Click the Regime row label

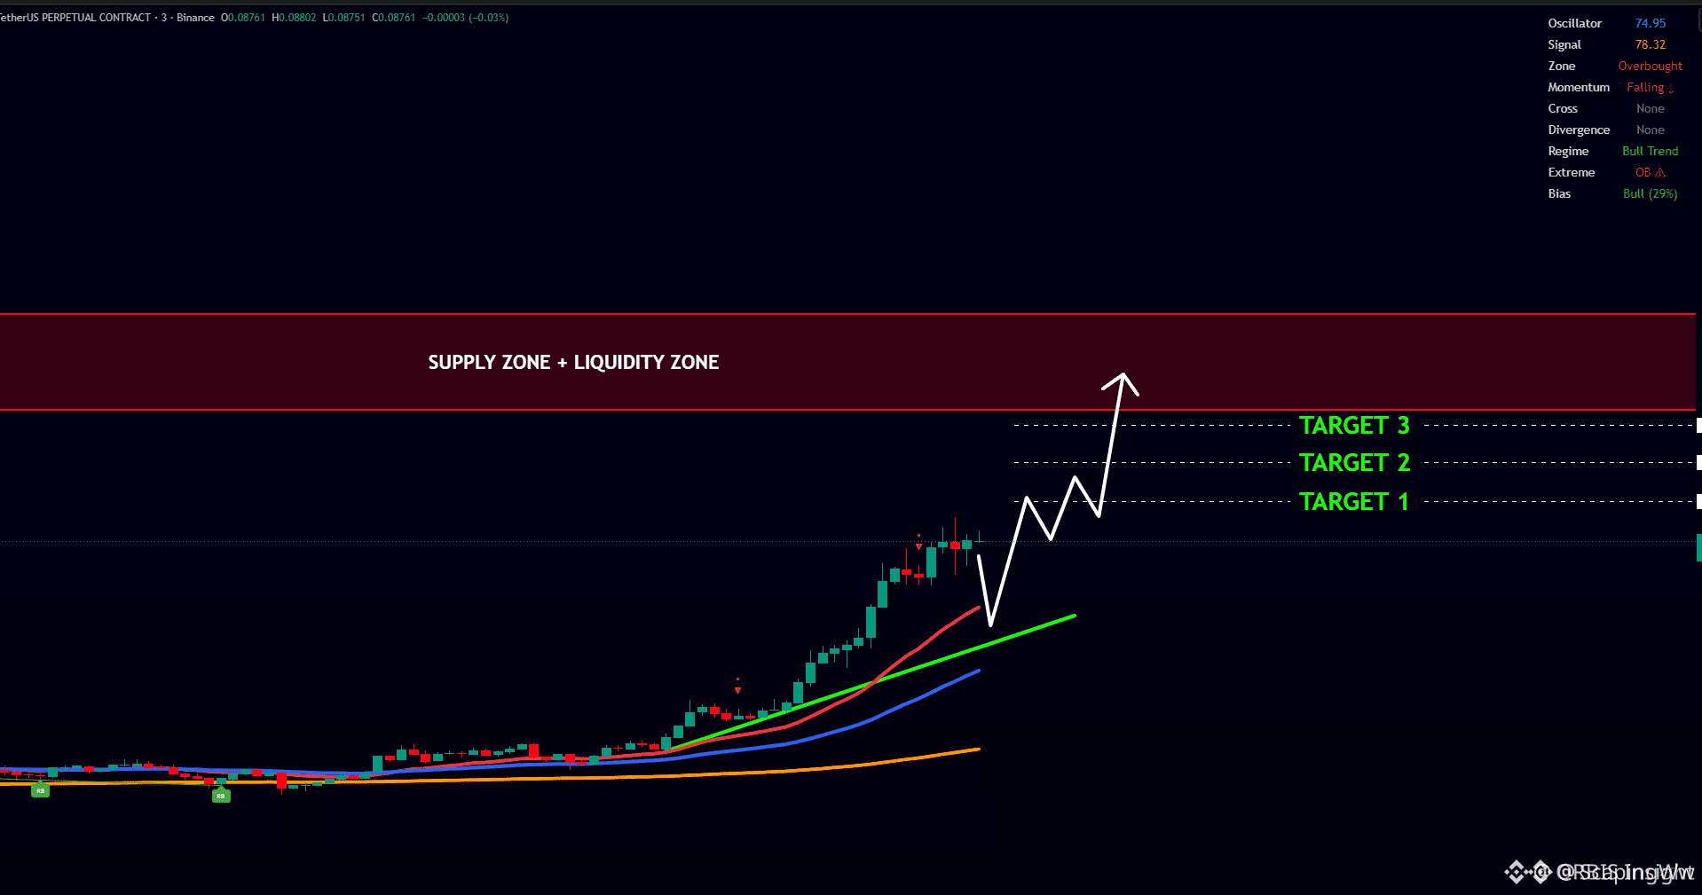1568,152
